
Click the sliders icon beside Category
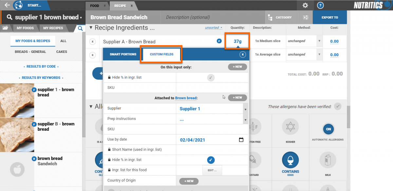[305, 18]
